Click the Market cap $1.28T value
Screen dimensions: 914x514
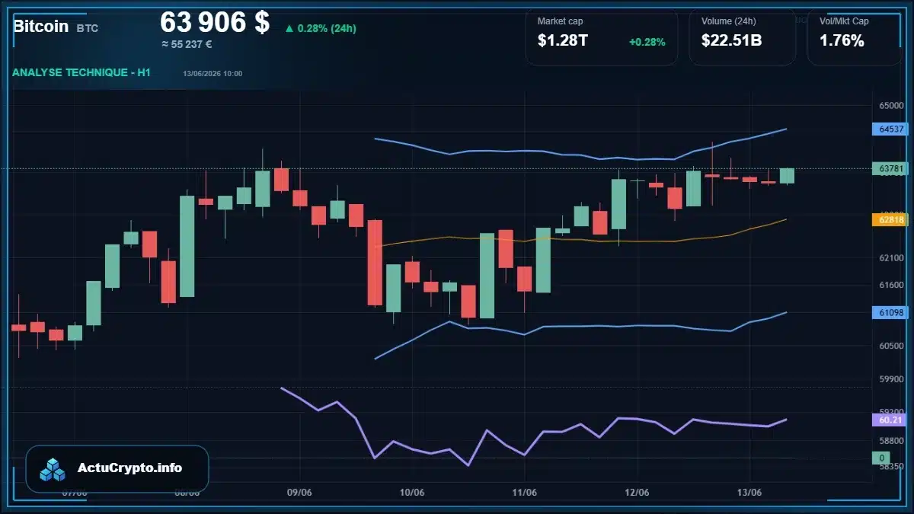tap(563, 41)
